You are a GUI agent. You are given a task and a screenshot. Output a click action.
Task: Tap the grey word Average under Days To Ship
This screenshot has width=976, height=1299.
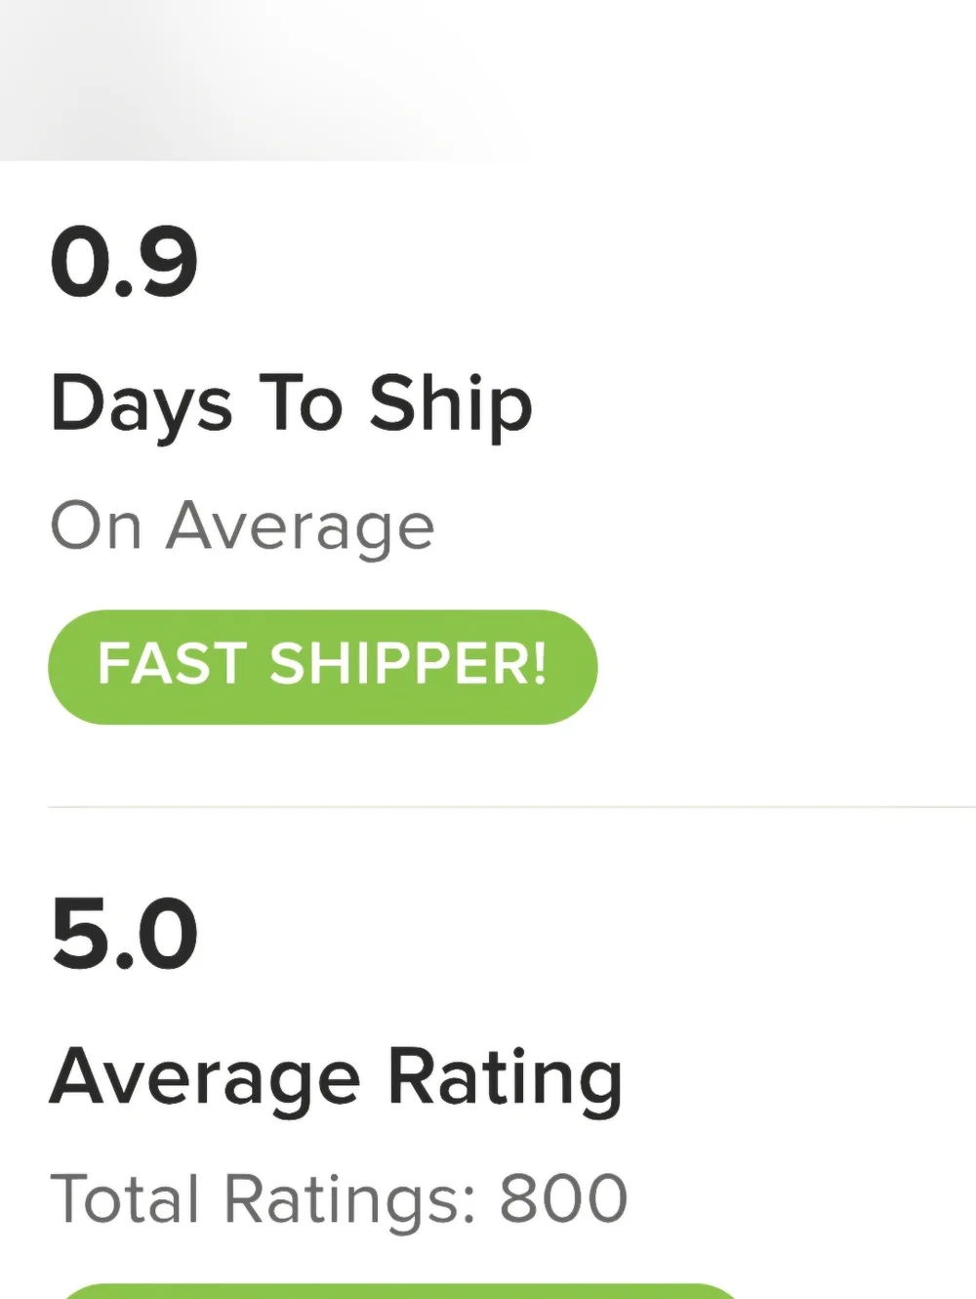tap(300, 528)
